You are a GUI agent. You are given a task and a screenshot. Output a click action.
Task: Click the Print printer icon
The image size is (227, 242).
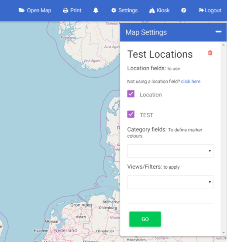(65, 10)
